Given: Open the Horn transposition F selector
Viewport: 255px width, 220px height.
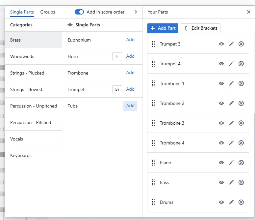Looking at the screenshot, I should 117,56.
